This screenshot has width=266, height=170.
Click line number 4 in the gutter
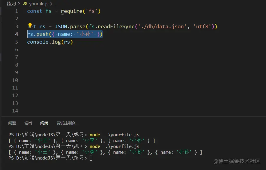[x=17, y=34]
